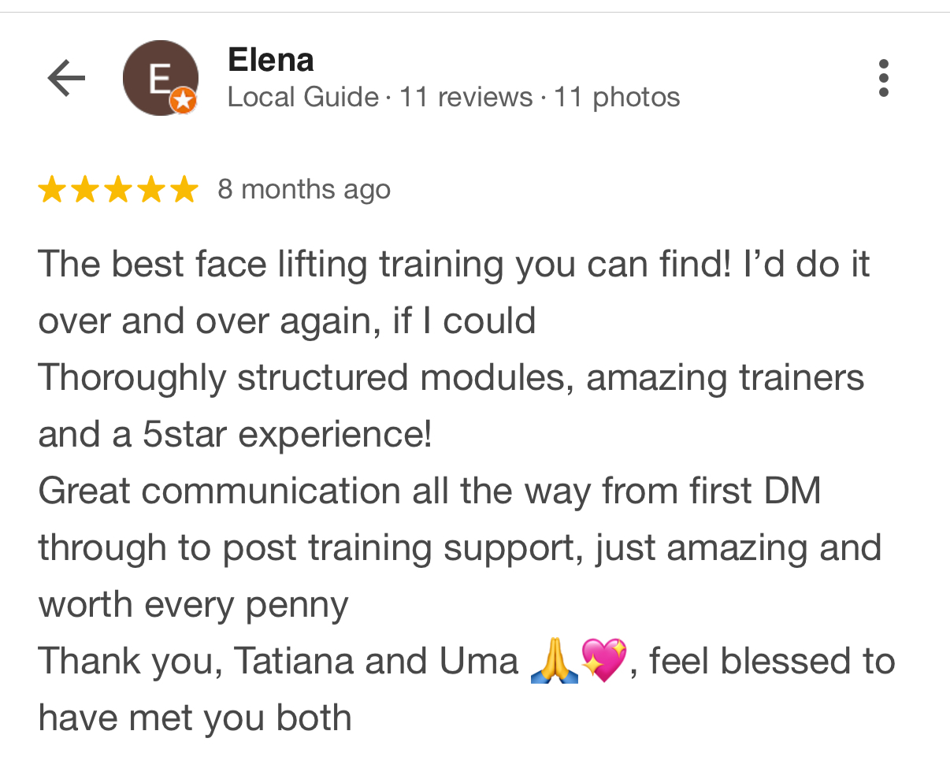View Elena's 11 photos
The height and width of the screenshot is (768, 950).
click(617, 98)
